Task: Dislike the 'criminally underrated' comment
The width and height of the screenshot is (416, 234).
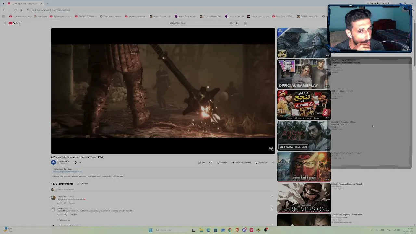Action: 65,203
